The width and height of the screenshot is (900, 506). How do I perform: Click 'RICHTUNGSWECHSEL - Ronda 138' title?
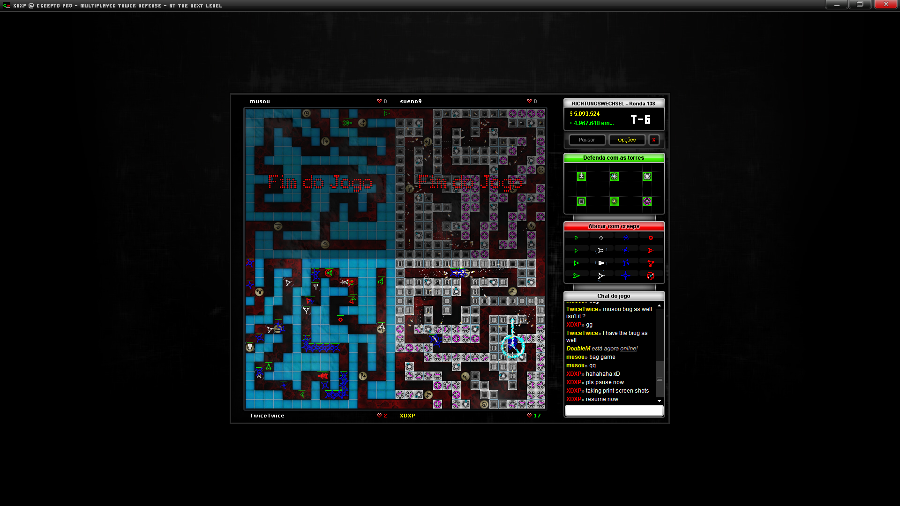tap(614, 104)
